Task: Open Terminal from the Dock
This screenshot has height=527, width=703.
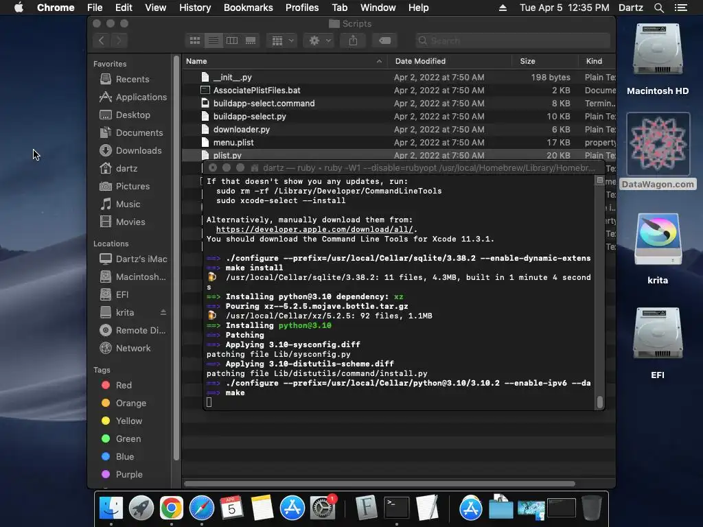Action: point(397,508)
